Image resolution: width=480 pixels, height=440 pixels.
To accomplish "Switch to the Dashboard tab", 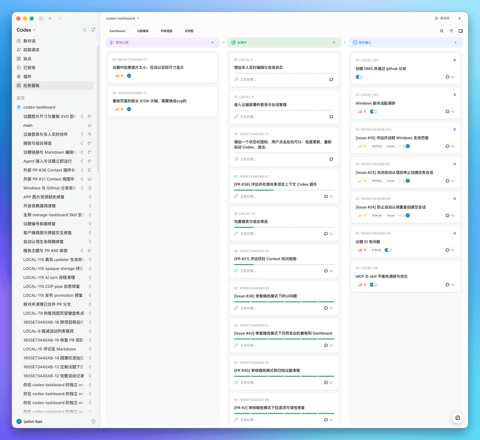I will 117,31.
